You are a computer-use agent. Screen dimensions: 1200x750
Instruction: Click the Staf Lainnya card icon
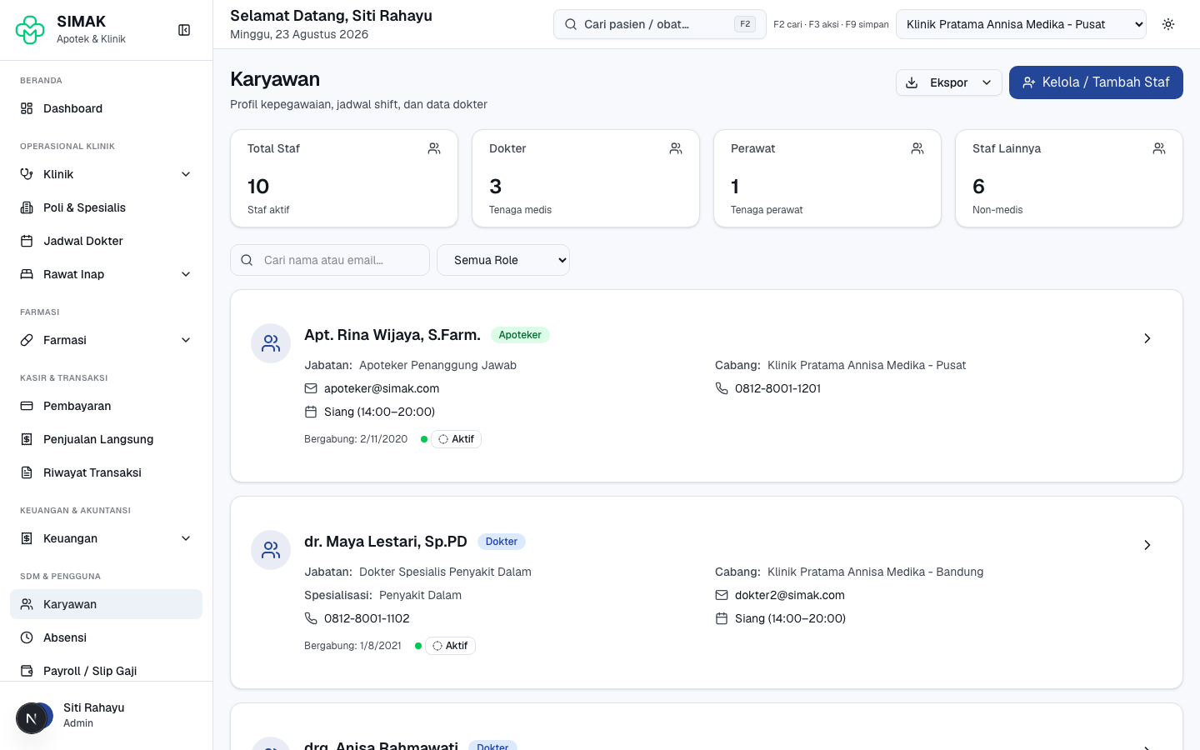(x=1159, y=148)
